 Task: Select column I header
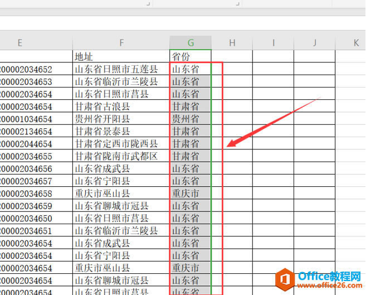click(274, 43)
